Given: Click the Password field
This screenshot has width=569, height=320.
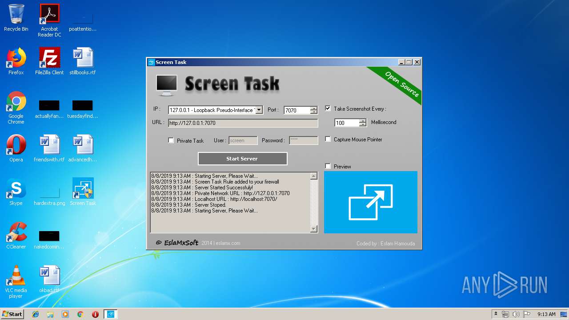Looking at the screenshot, I should point(304,140).
